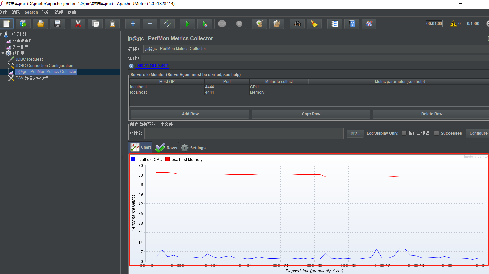The height and width of the screenshot is (274, 489).
Task: Collapse all nodes with the minus icon
Action: (150, 24)
